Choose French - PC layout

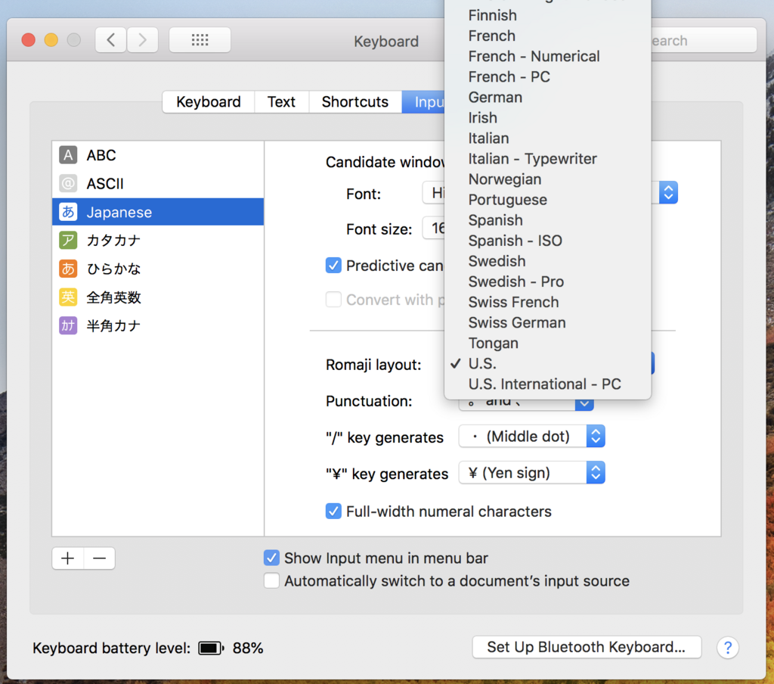point(547,76)
